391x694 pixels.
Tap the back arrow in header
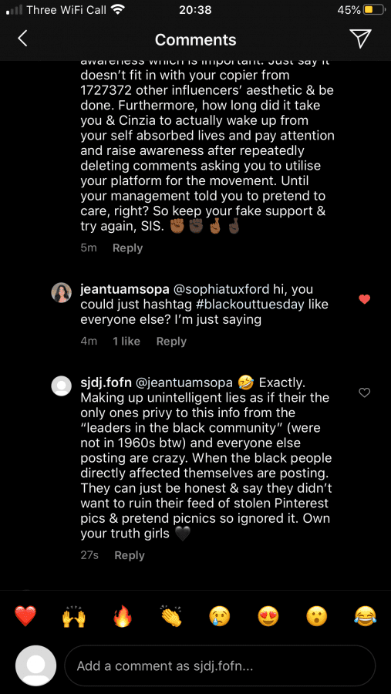[22, 39]
